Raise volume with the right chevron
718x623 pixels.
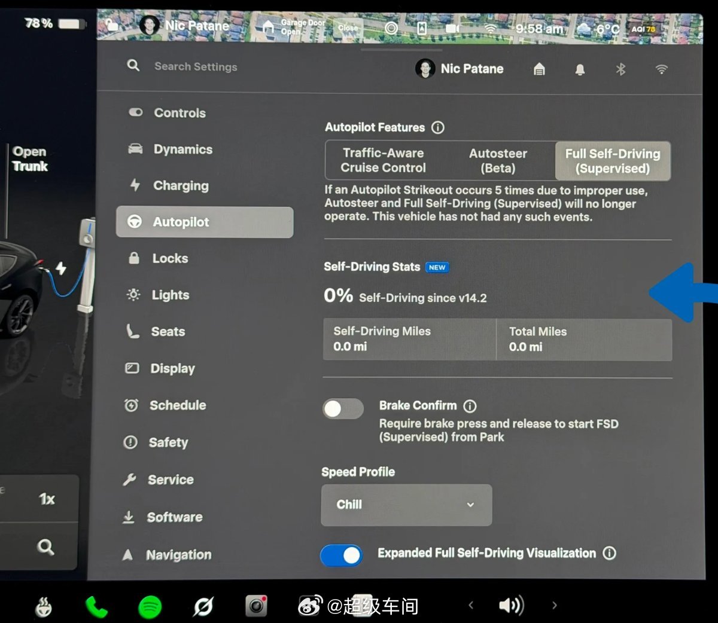[555, 605]
